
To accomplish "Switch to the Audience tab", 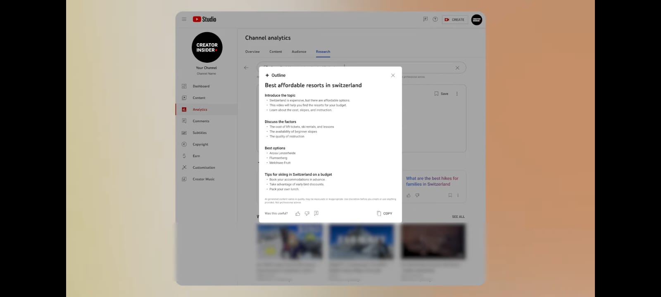I will pos(299,52).
